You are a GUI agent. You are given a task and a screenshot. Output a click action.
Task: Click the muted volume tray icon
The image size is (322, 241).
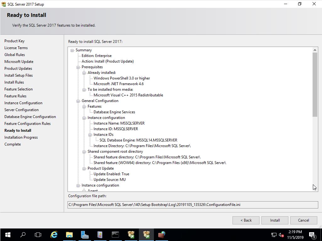[281, 235]
